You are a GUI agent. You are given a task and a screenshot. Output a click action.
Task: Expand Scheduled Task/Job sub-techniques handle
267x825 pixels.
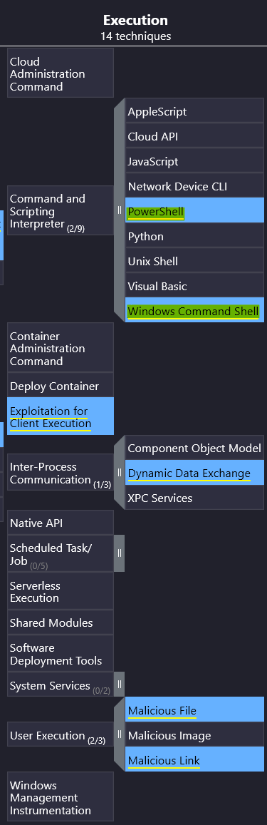120,553
